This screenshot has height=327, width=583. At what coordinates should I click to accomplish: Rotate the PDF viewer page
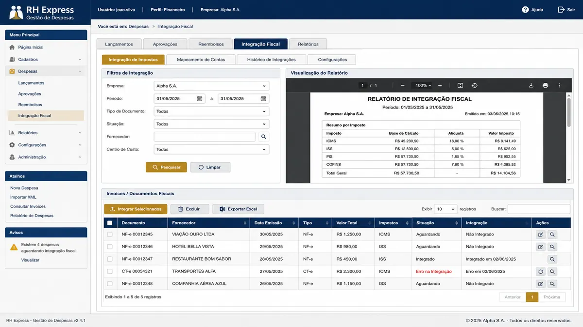point(475,85)
